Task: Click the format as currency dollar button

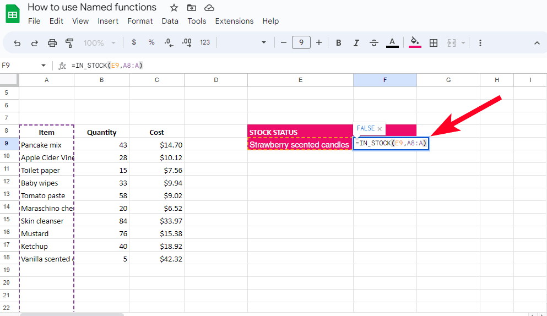Action: click(x=134, y=43)
